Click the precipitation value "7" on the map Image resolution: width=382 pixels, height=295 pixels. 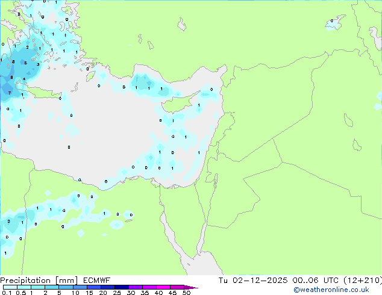pyautogui.click(x=10, y=93)
